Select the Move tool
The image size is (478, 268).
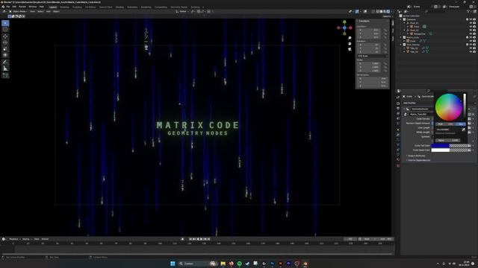[x=5, y=36]
